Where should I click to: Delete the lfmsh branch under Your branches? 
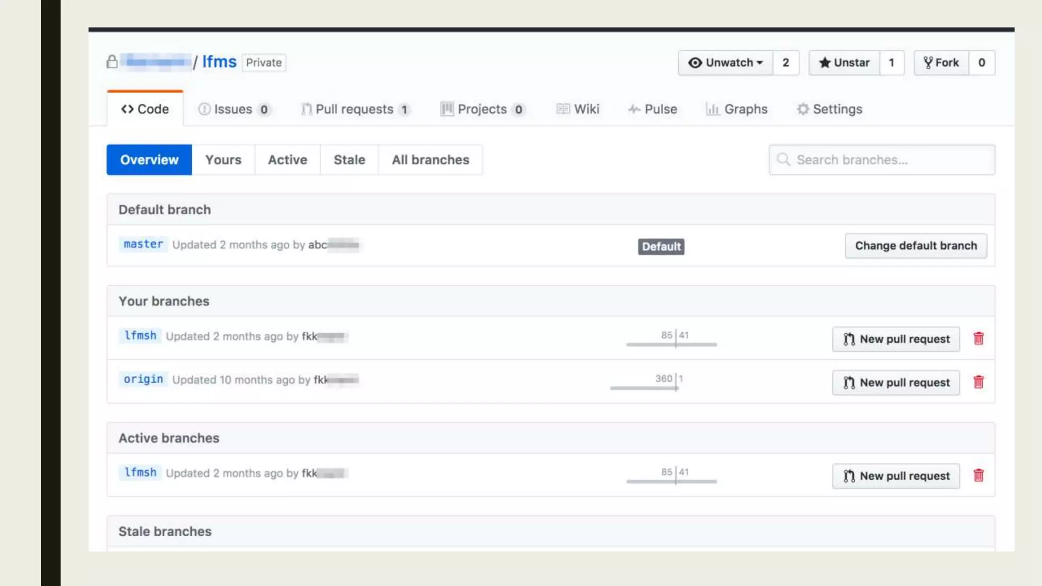point(978,339)
